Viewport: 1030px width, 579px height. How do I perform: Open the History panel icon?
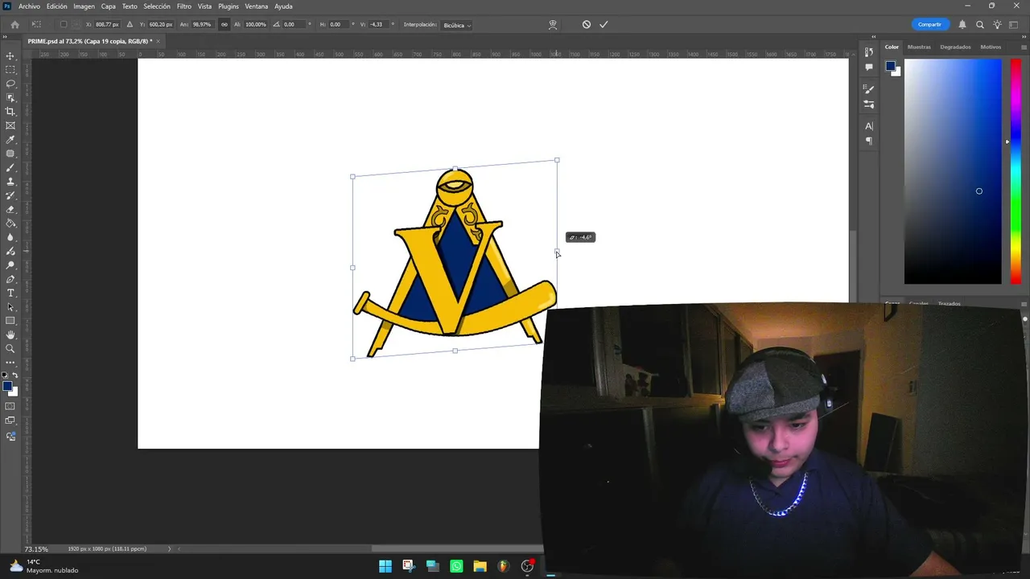point(869,52)
